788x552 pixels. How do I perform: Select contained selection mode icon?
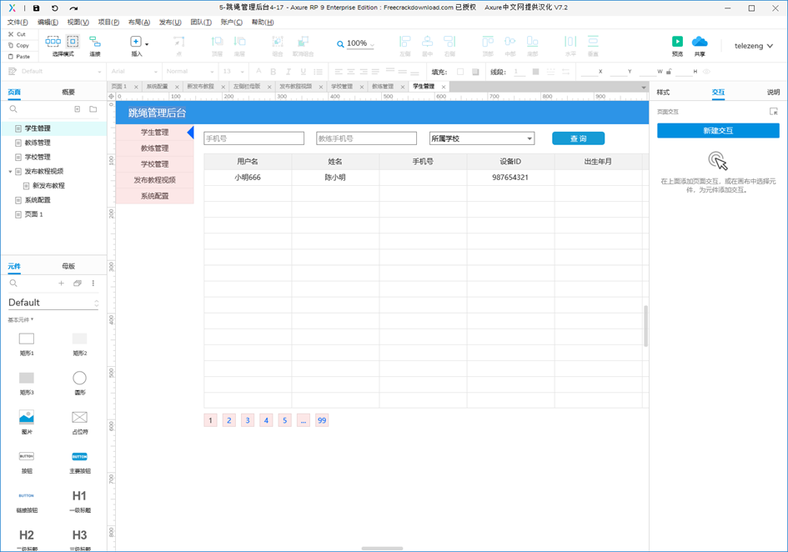tap(73, 41)
